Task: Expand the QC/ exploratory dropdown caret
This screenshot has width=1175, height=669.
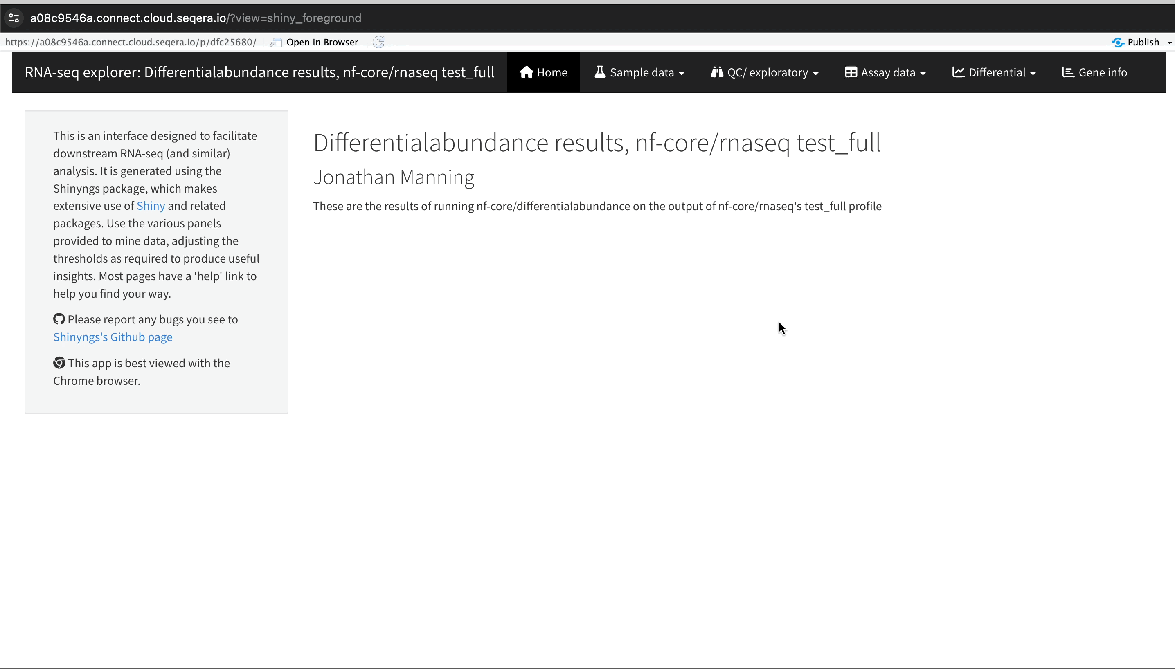Action: 815,74
